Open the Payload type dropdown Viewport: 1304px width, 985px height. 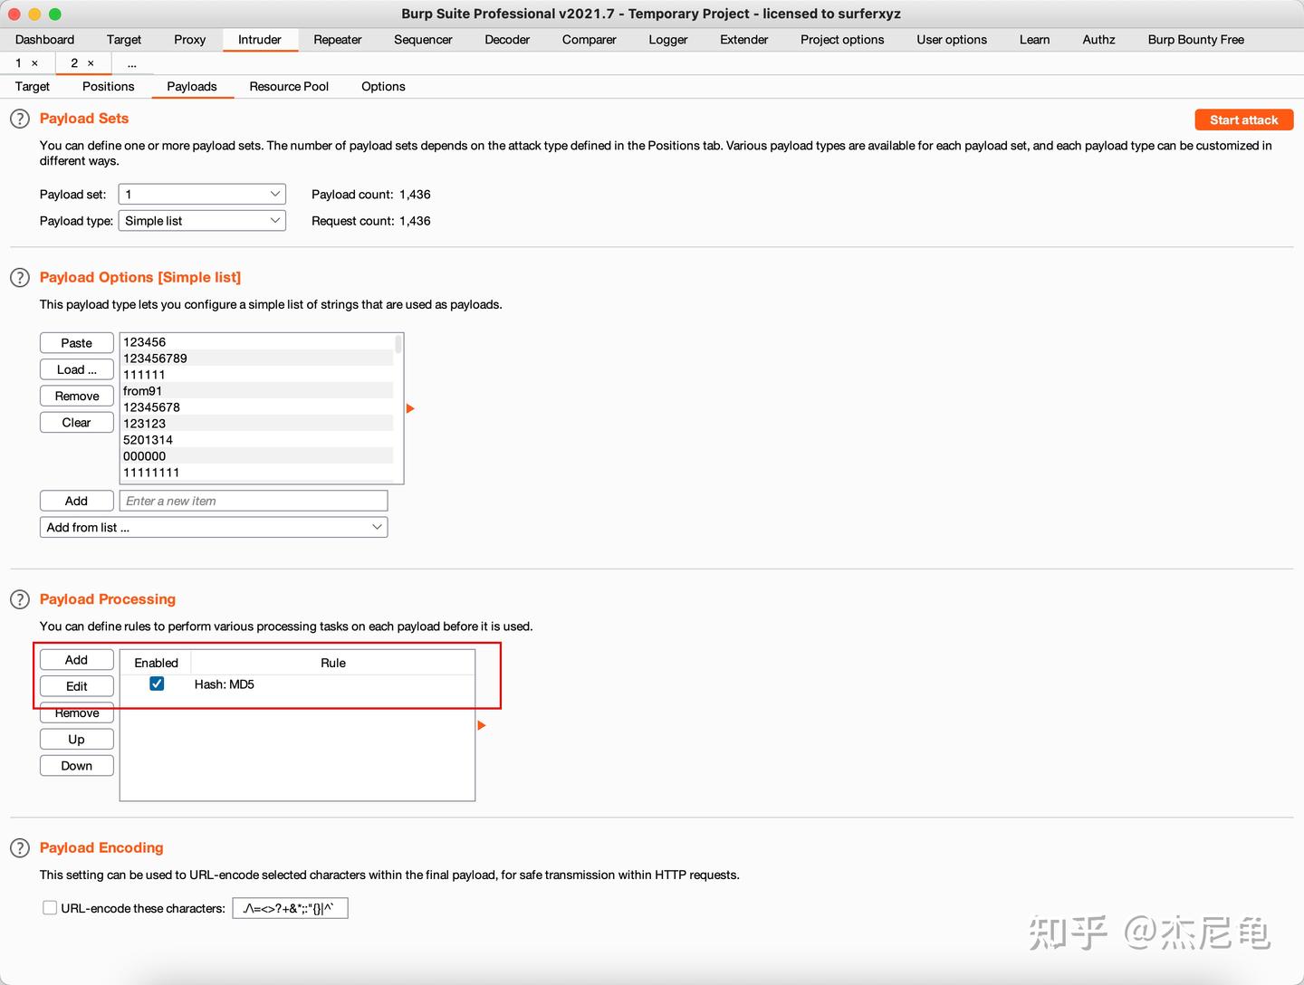(202, 221)
